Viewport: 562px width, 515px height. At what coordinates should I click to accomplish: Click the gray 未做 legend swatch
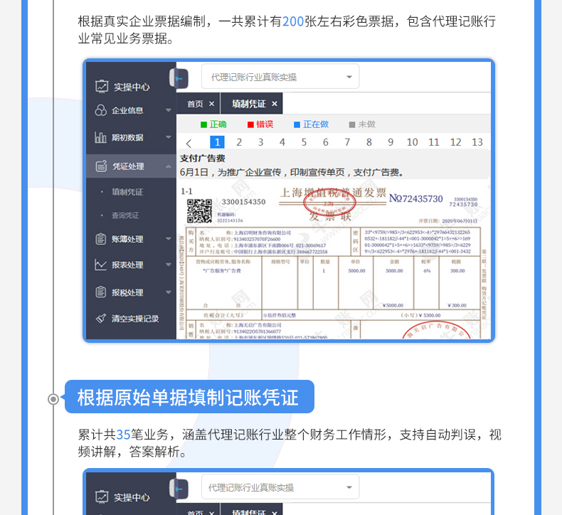click(x=352, y=124)
